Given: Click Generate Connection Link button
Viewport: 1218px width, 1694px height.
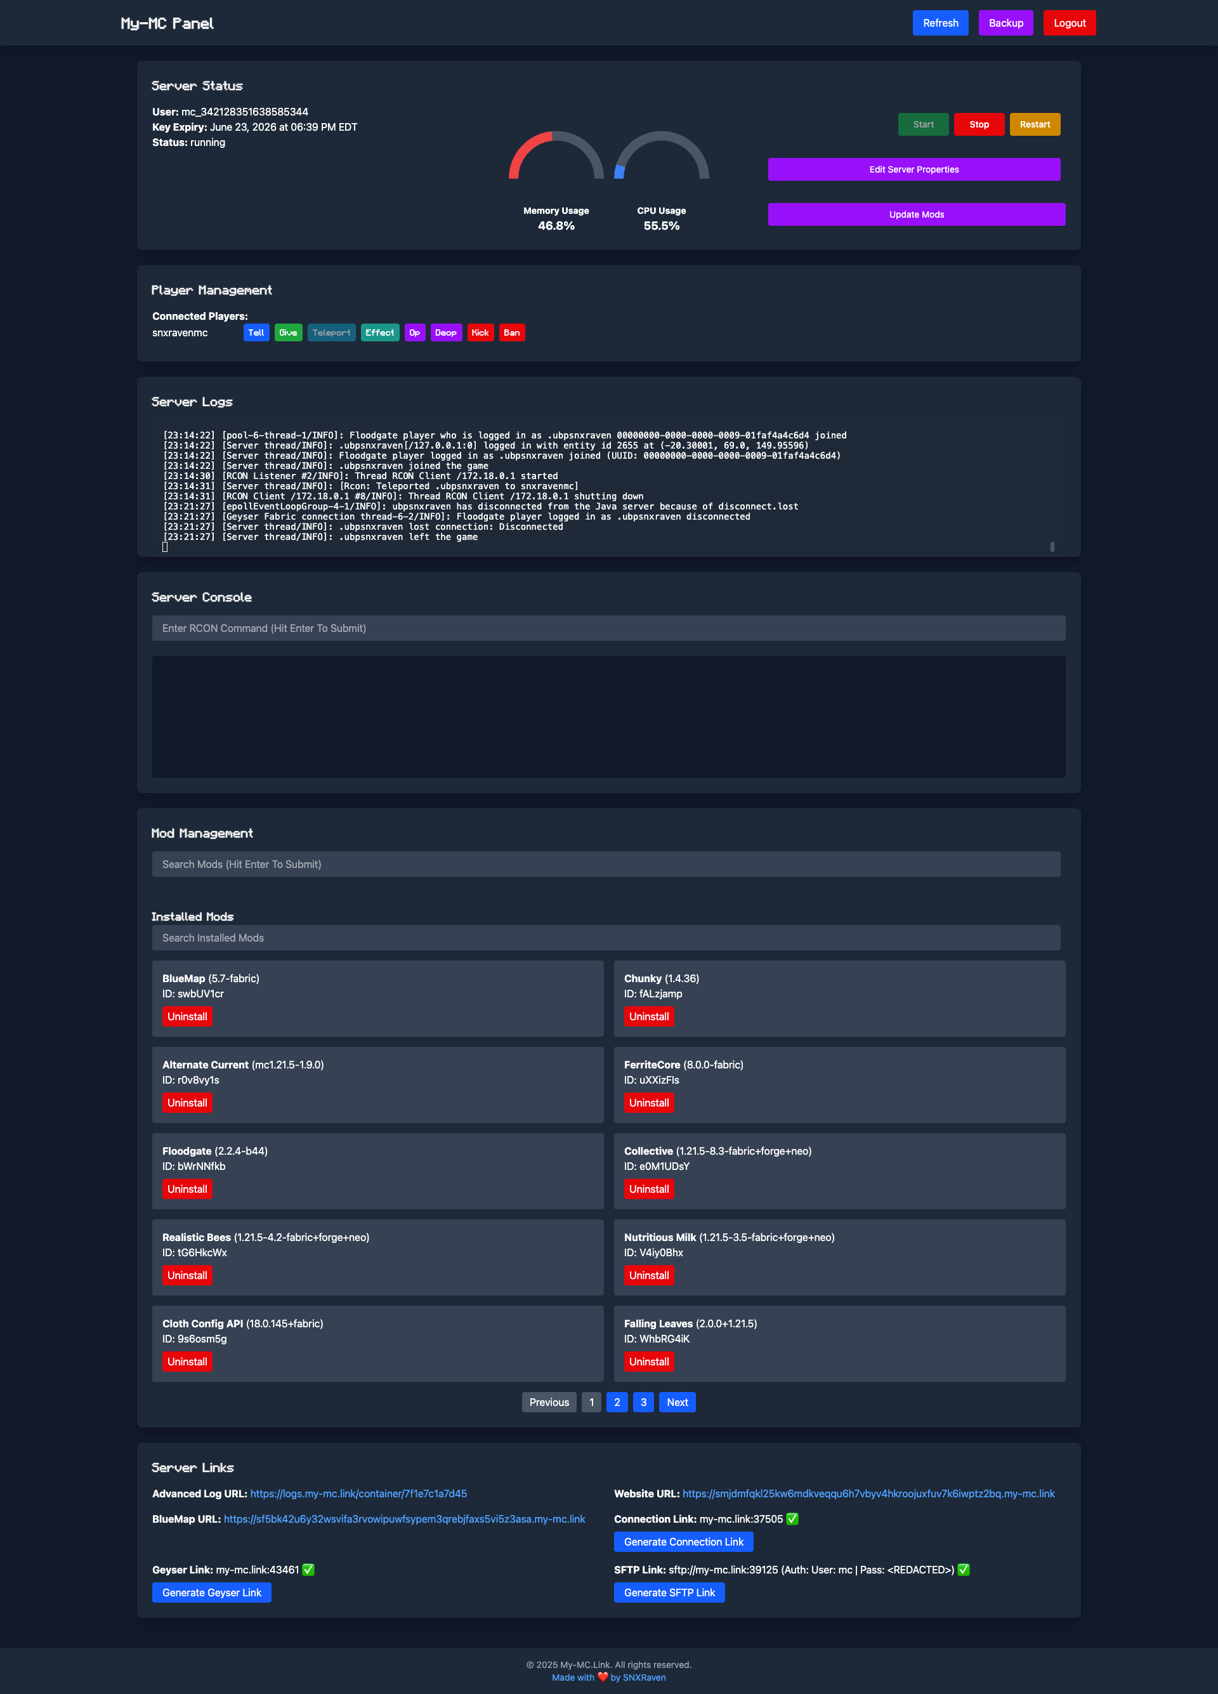Looking at the screenshot, I should point(683,1542).
